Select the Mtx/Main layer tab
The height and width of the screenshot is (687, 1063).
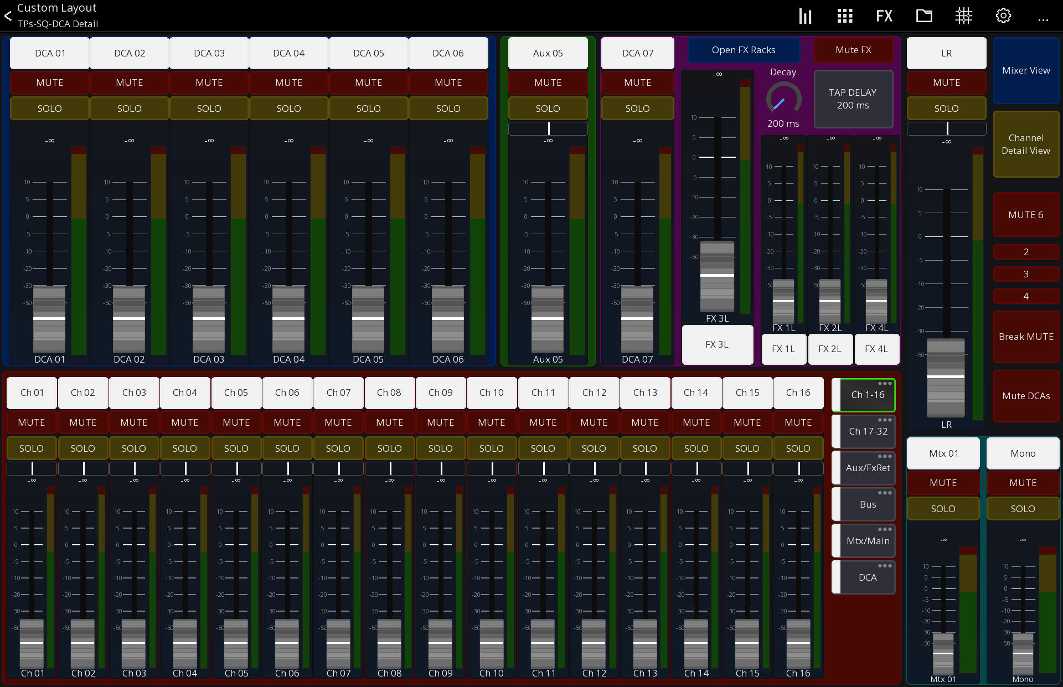[x=864, y=541]
